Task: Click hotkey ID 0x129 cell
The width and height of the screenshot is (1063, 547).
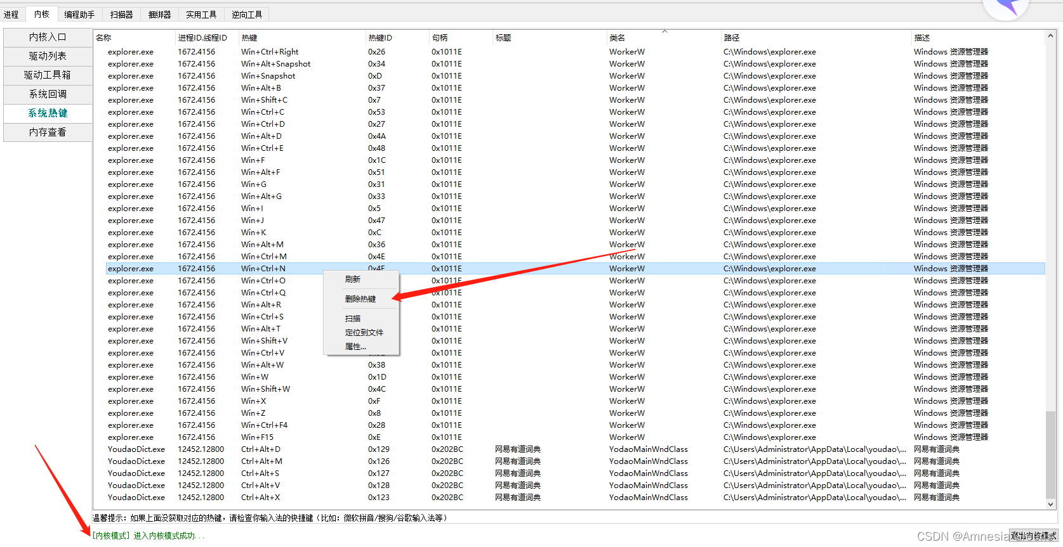Action: [379, 449]
